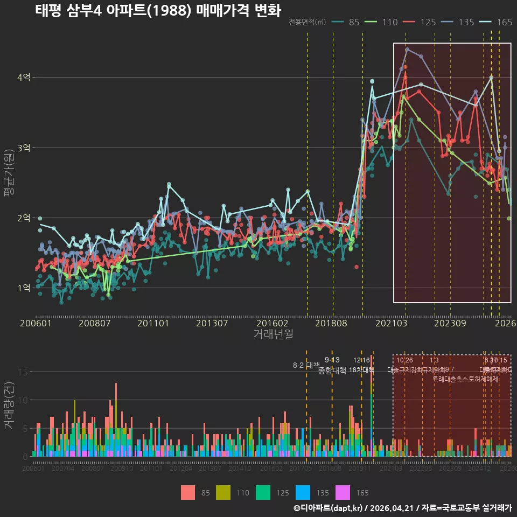Screen dimensions: 517x517
Task: Click the 125 red line legend entry
Action: coord(420,22)
